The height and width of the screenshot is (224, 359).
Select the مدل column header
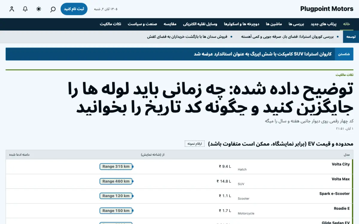[347, 155]
